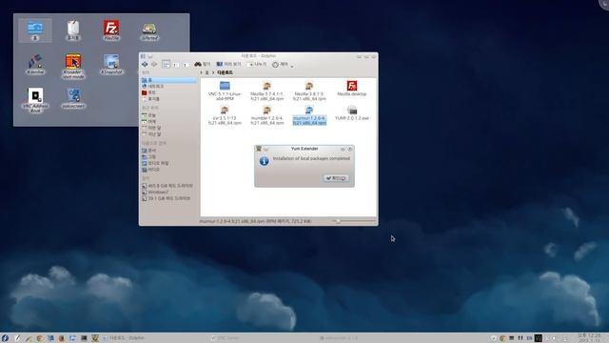Select the YUMI-2.0.1.2.exe file
The height and width of the screenshot is (343, 609).
(352, 112)
